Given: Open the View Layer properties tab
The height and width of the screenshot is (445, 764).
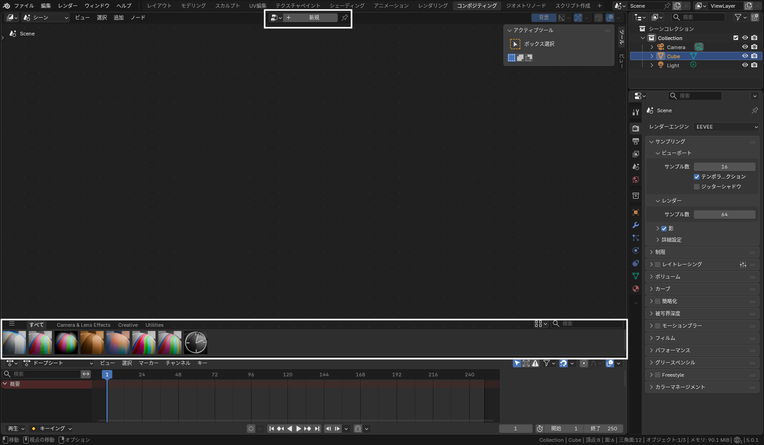Looking at the screenshot, I should (636, 154).
